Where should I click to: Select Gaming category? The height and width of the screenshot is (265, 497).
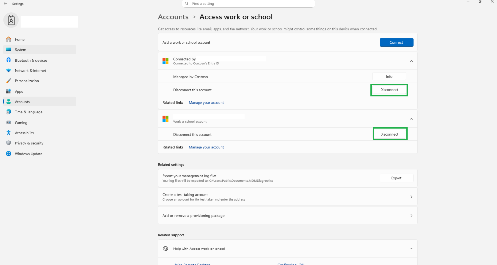40,123
